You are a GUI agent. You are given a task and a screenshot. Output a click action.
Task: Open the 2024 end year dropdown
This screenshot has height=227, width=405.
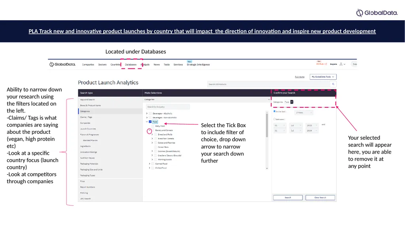point(312,131)
